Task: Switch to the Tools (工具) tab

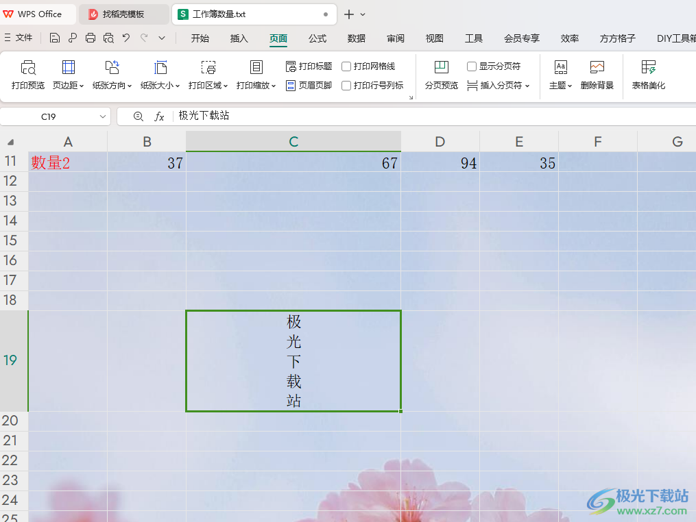Action: click(x=474, y=38)
